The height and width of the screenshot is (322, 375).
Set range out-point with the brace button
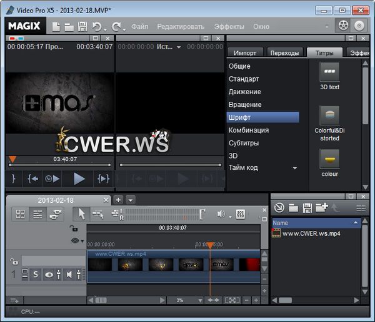click(x=14, y=178)
